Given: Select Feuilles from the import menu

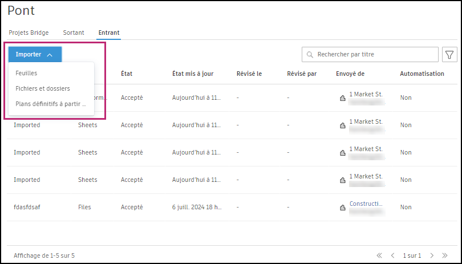Looking at the screenshot, I should tap(26, 74).
